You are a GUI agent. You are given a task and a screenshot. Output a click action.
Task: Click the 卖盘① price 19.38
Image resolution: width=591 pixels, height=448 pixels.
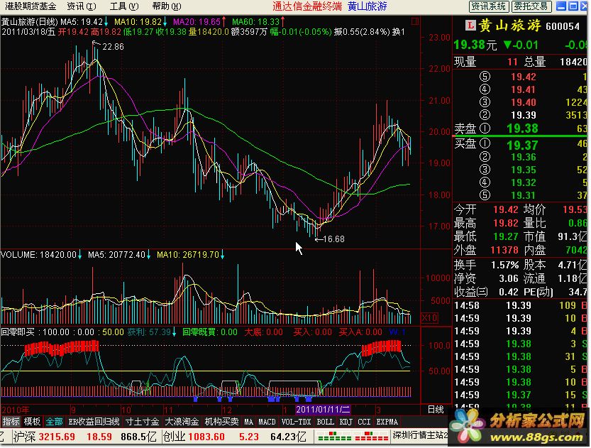click(x=522, y=129)
